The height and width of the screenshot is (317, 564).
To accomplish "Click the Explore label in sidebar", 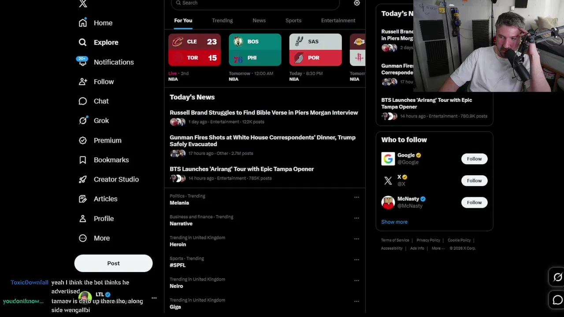I will [x=106, y=42].
